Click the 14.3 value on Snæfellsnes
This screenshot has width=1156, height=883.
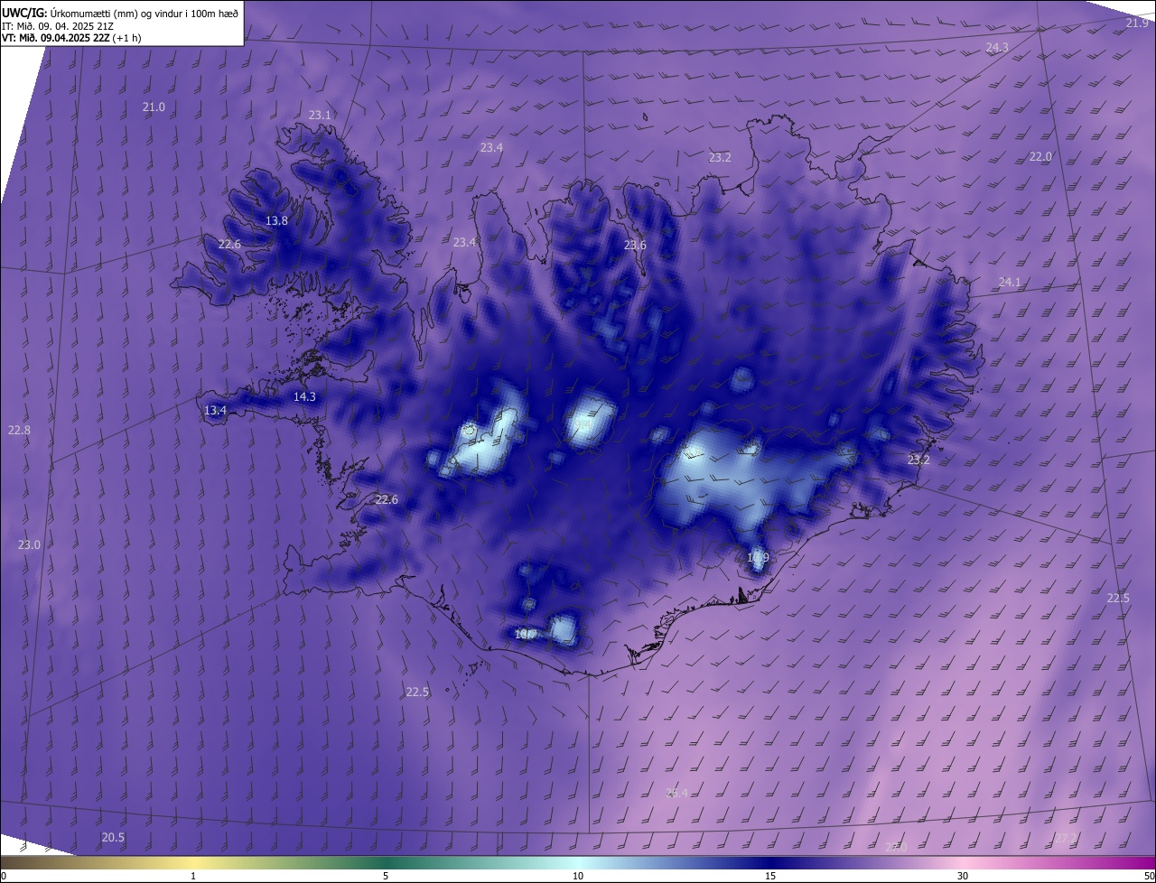[x=304, y=397]
